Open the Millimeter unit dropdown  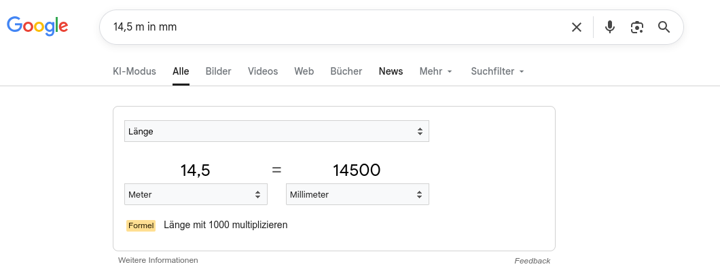point(357,194)
